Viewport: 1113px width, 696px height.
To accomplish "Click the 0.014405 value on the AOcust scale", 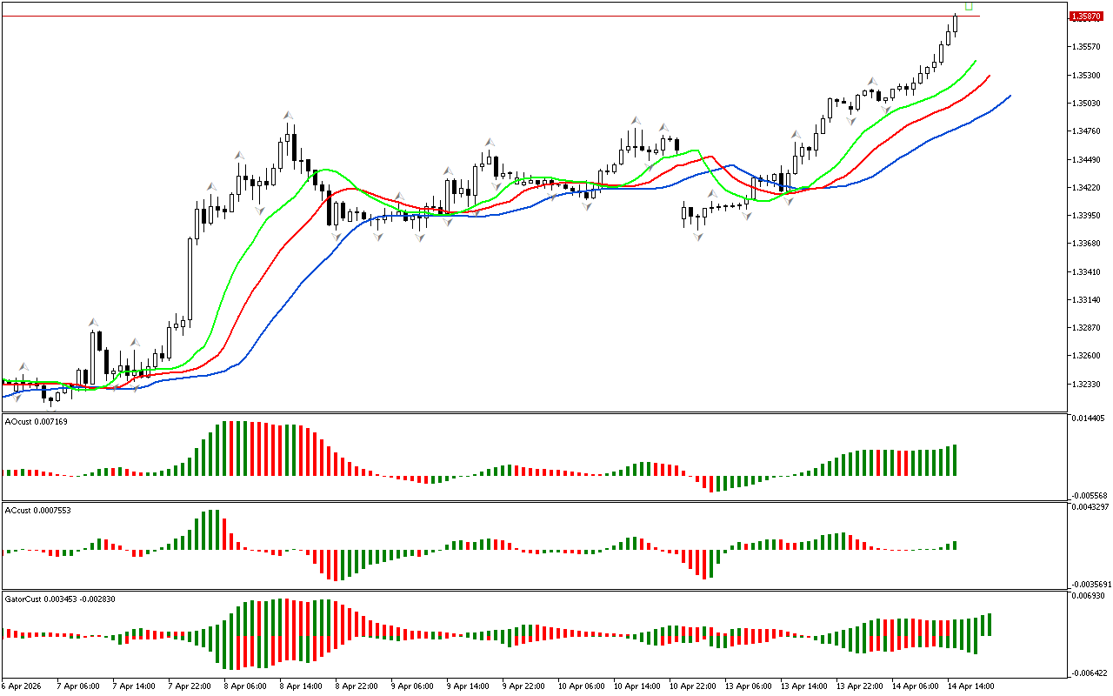I will click(x=1087, y=418).
